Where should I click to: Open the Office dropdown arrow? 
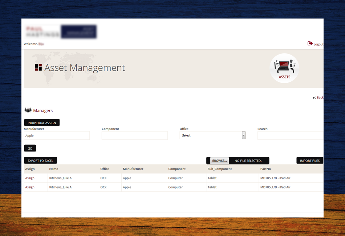[243, 135]
